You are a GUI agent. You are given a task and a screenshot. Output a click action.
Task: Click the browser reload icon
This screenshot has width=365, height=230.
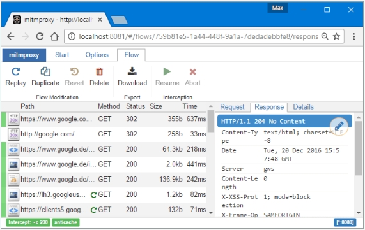pyautogui.click(x=40, y=36)
